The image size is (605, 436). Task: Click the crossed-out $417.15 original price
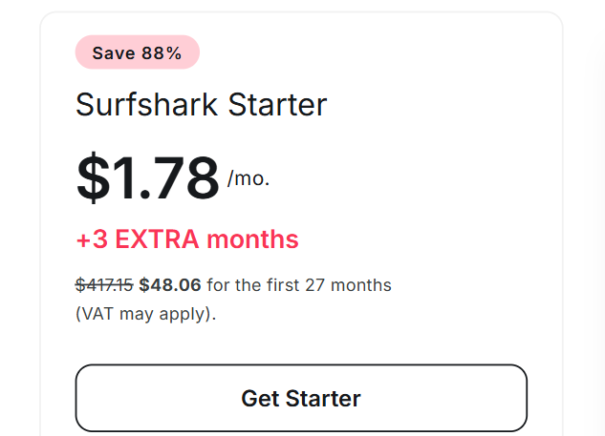[104, 284]
